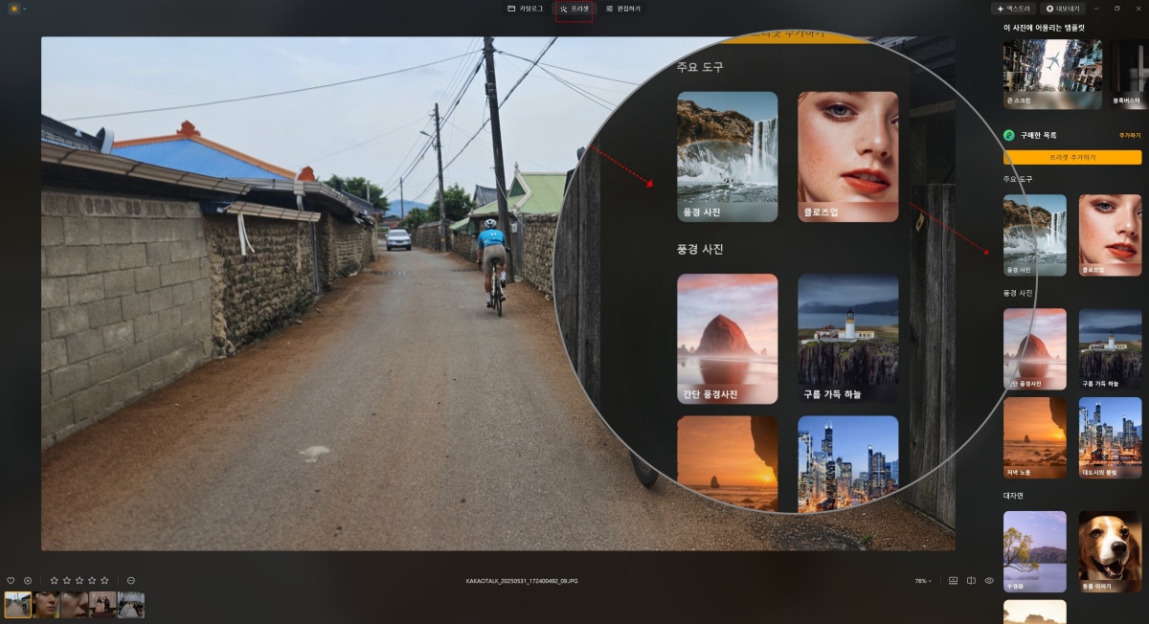
Task: Rate the photo two stars
Action: tap(67, 581)
